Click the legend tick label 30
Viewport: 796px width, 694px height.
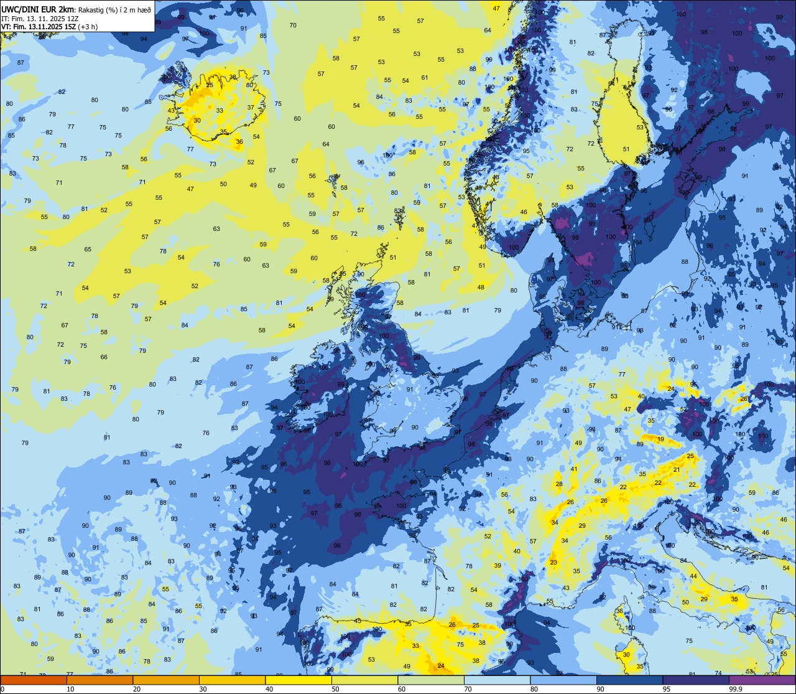point(203,689)
